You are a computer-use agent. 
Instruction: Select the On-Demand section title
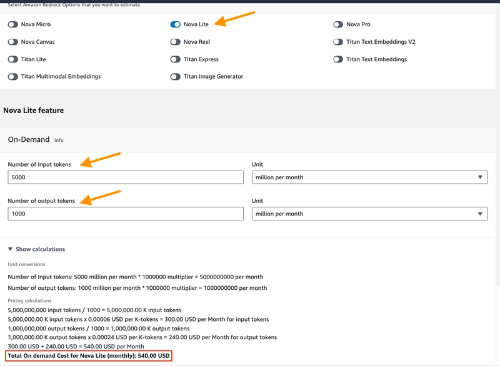[x=29, y=139]
